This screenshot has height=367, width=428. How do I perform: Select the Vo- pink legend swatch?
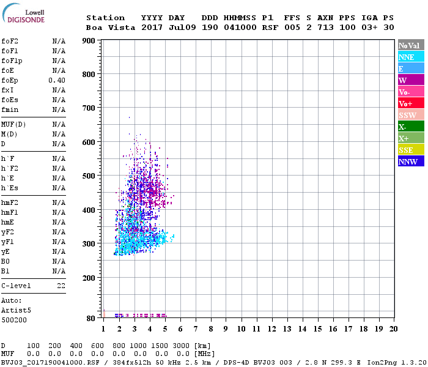pos(411,92)
